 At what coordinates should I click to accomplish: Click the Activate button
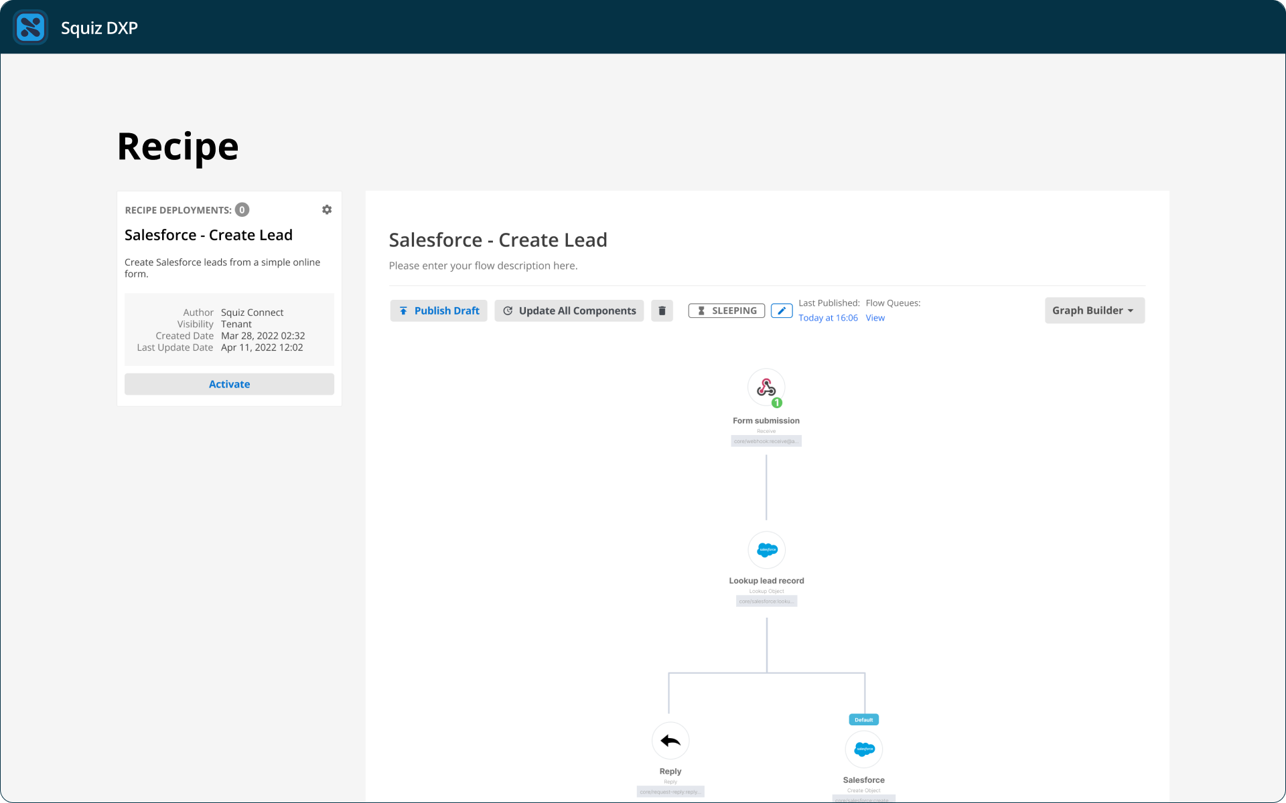point(229,384)
